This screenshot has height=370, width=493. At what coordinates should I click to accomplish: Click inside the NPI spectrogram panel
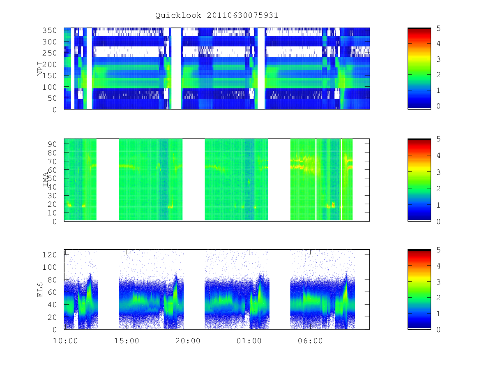[x=217, y=68]
